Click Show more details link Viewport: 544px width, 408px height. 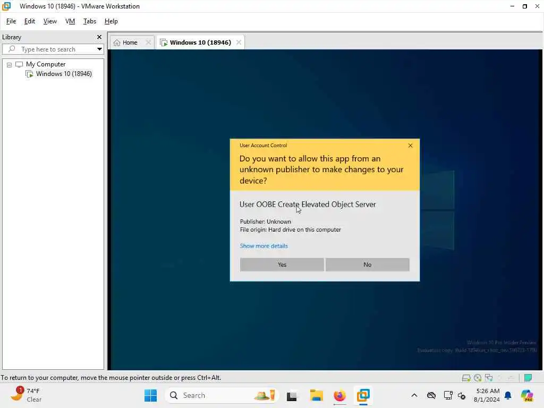click(x=263, y=246)
